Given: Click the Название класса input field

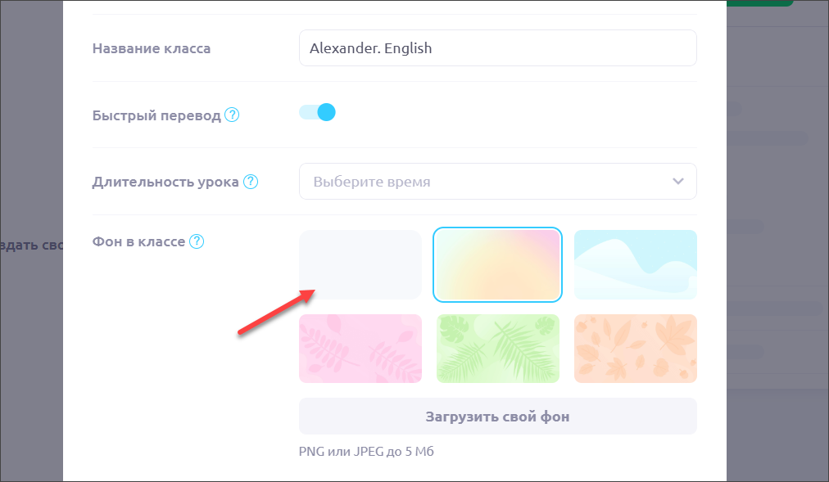Looking at the screenshot, I should click(497, 48).
